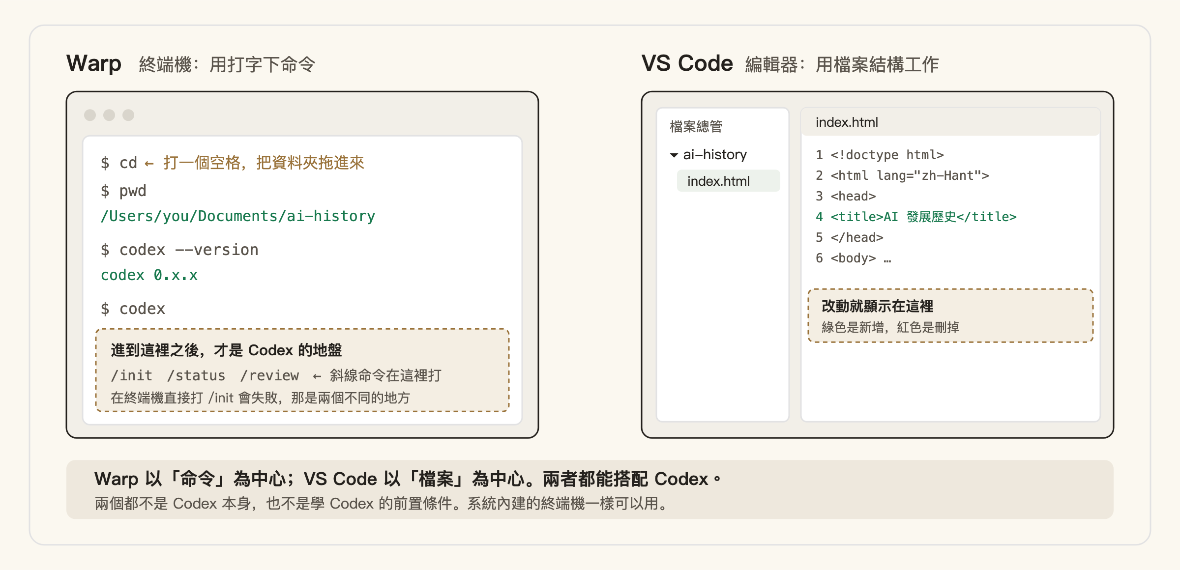Viewport: 1180px width, 570px height.
Task: Click the '$ pwd' command line
Action: point(123,191)
